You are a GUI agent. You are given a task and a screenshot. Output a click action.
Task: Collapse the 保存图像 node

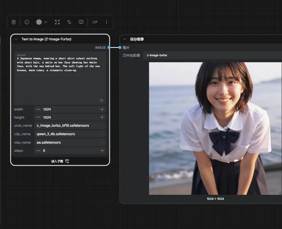pyautogui.click(x=124, y=39)
